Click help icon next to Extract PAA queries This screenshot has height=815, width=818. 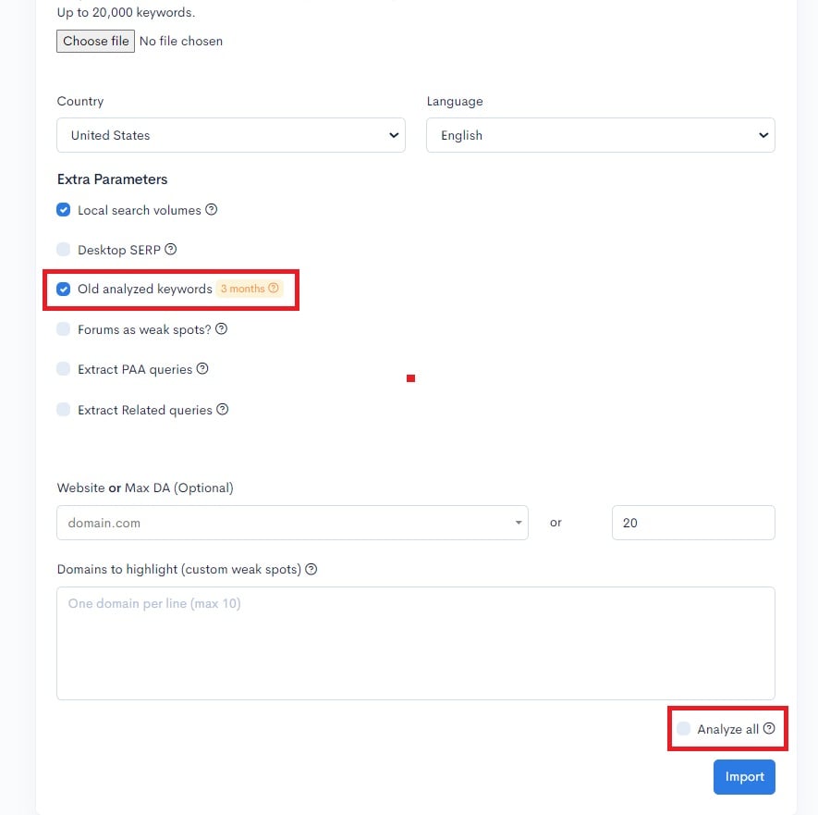202,368
